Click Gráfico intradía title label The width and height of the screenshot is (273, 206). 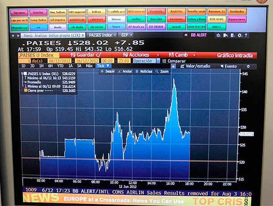click(x=235, y=56)
